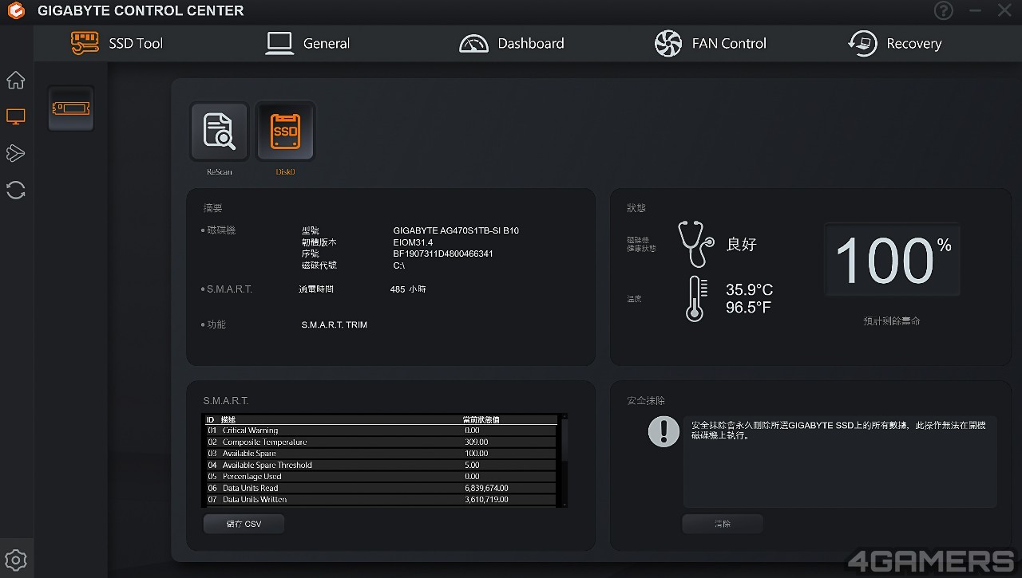Click the Gigabyte logo icon

tap(15, 11)
